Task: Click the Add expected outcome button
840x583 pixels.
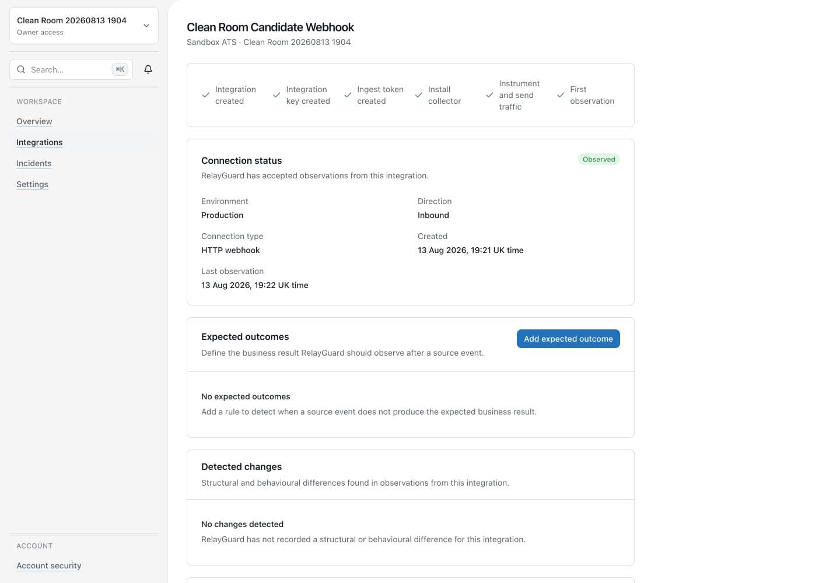Action: (568, 339)
